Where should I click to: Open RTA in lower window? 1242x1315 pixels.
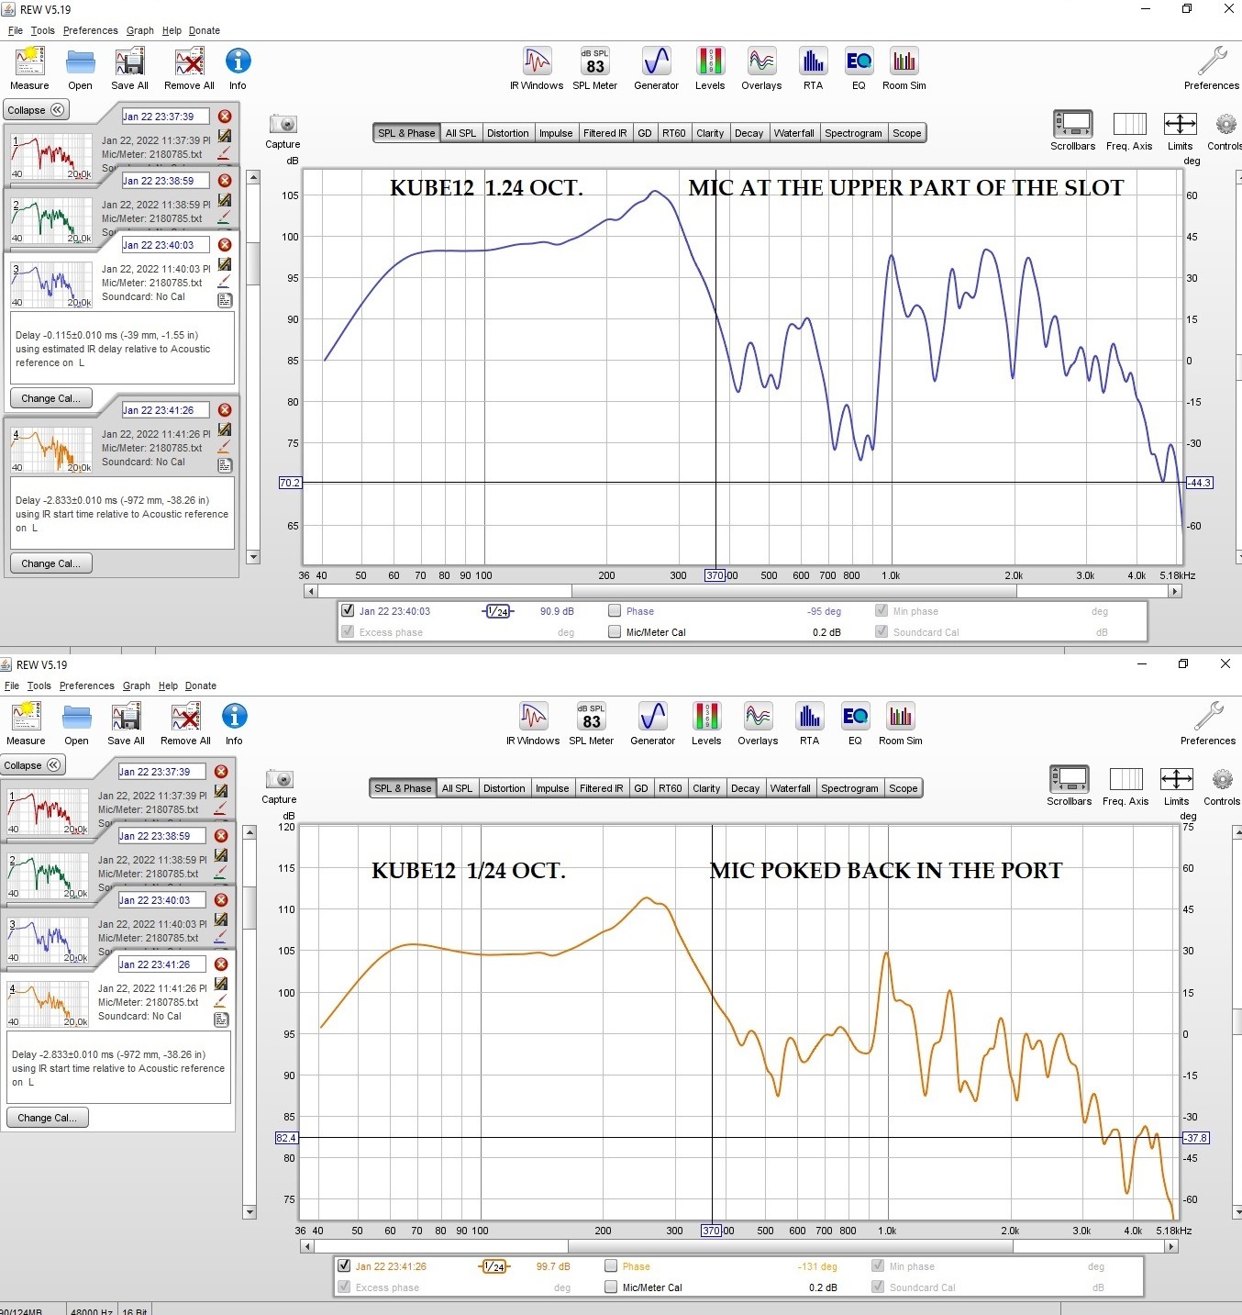(809, 717)
